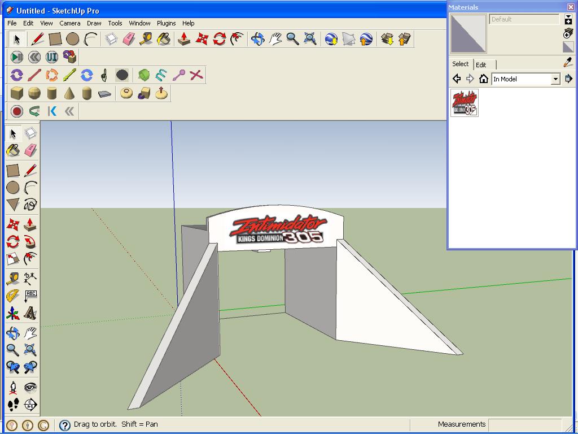Choose the Zoom Window tool
578x434 pixels.
[30, 349]
